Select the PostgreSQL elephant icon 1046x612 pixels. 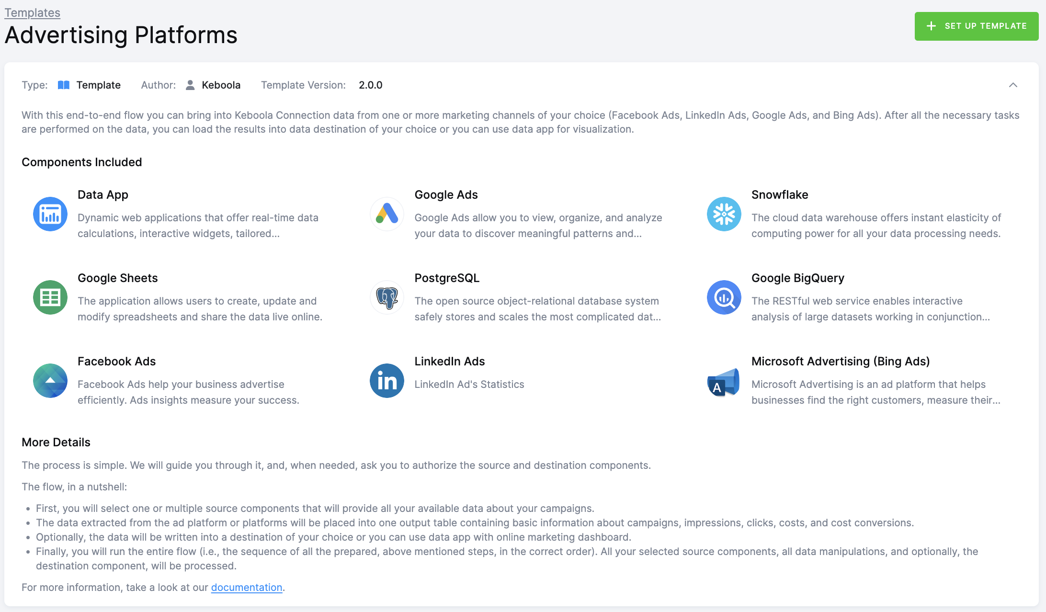387,297
